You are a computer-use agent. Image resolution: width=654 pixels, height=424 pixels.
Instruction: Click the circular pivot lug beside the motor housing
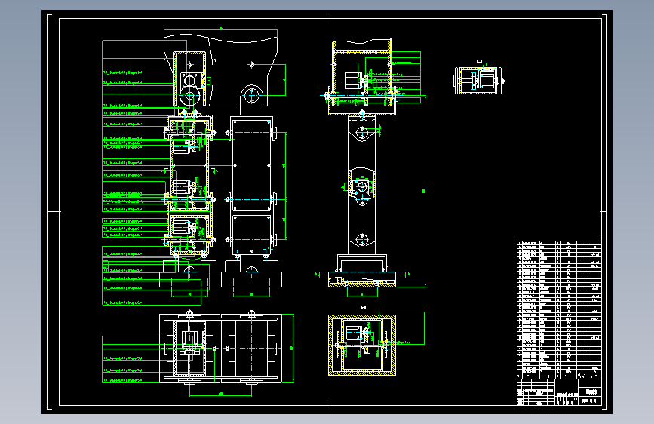click(x=251, y=96)
